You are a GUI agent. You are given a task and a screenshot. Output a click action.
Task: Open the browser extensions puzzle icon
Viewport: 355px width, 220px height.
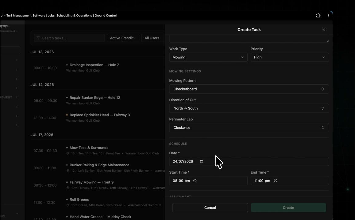pyautogui.click(x=318, y=15)
